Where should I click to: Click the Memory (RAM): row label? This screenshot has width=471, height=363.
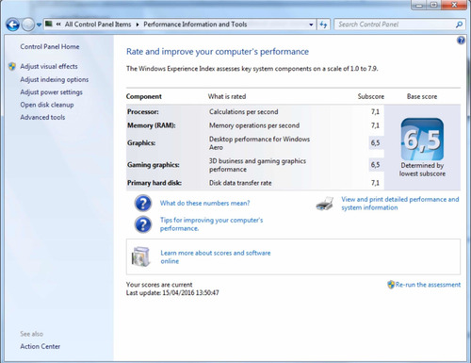tap(152, 125)
